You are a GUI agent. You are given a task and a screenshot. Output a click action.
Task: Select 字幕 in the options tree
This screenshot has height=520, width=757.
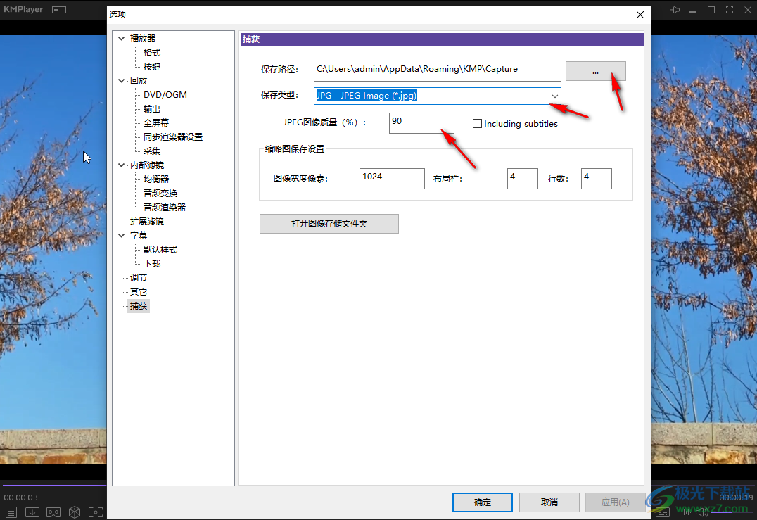pyautogui.click(x=139, y=236)
